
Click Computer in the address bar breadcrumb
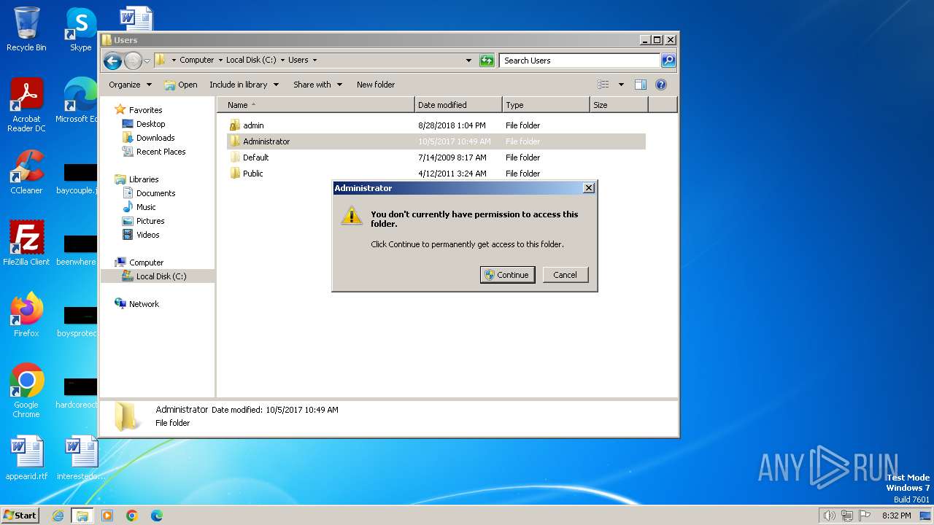pos(197,61)
